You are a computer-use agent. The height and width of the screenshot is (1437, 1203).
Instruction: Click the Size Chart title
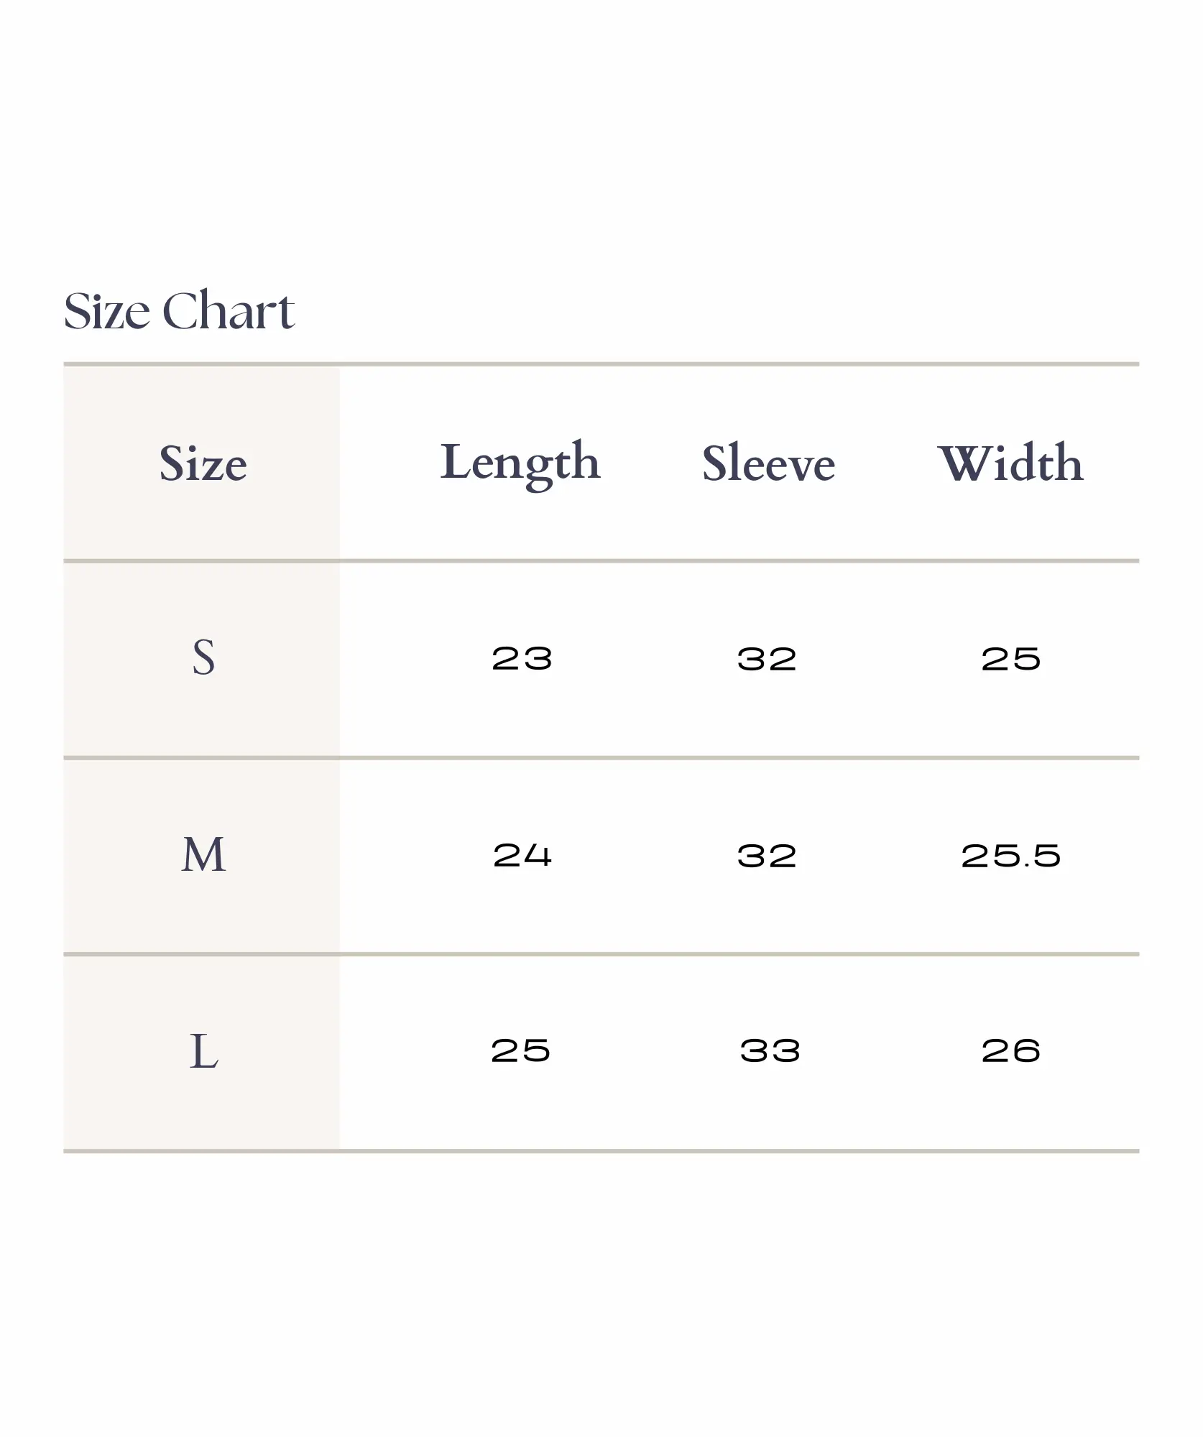click(x=179, y=311)
